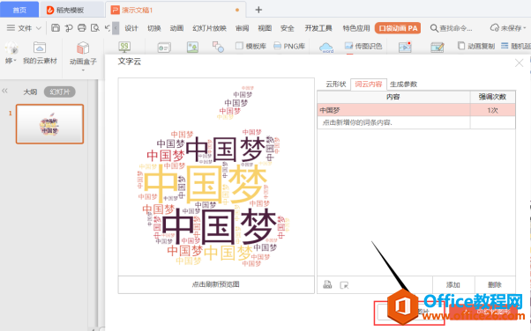Open the 特色应用 ribbon tab
The width and height of the screenshot is (531, 331).
[x=356, y=28]
